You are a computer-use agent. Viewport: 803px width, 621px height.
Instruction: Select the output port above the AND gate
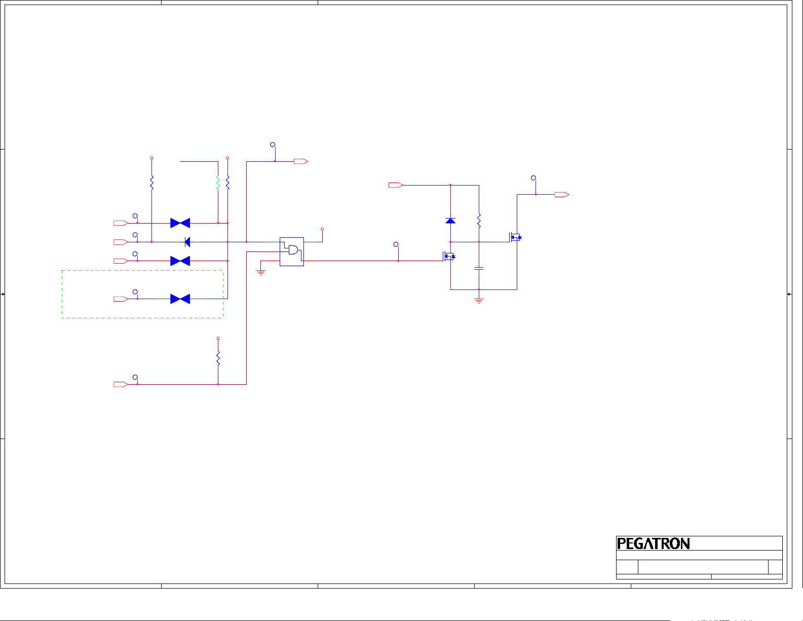coord(301,162)
